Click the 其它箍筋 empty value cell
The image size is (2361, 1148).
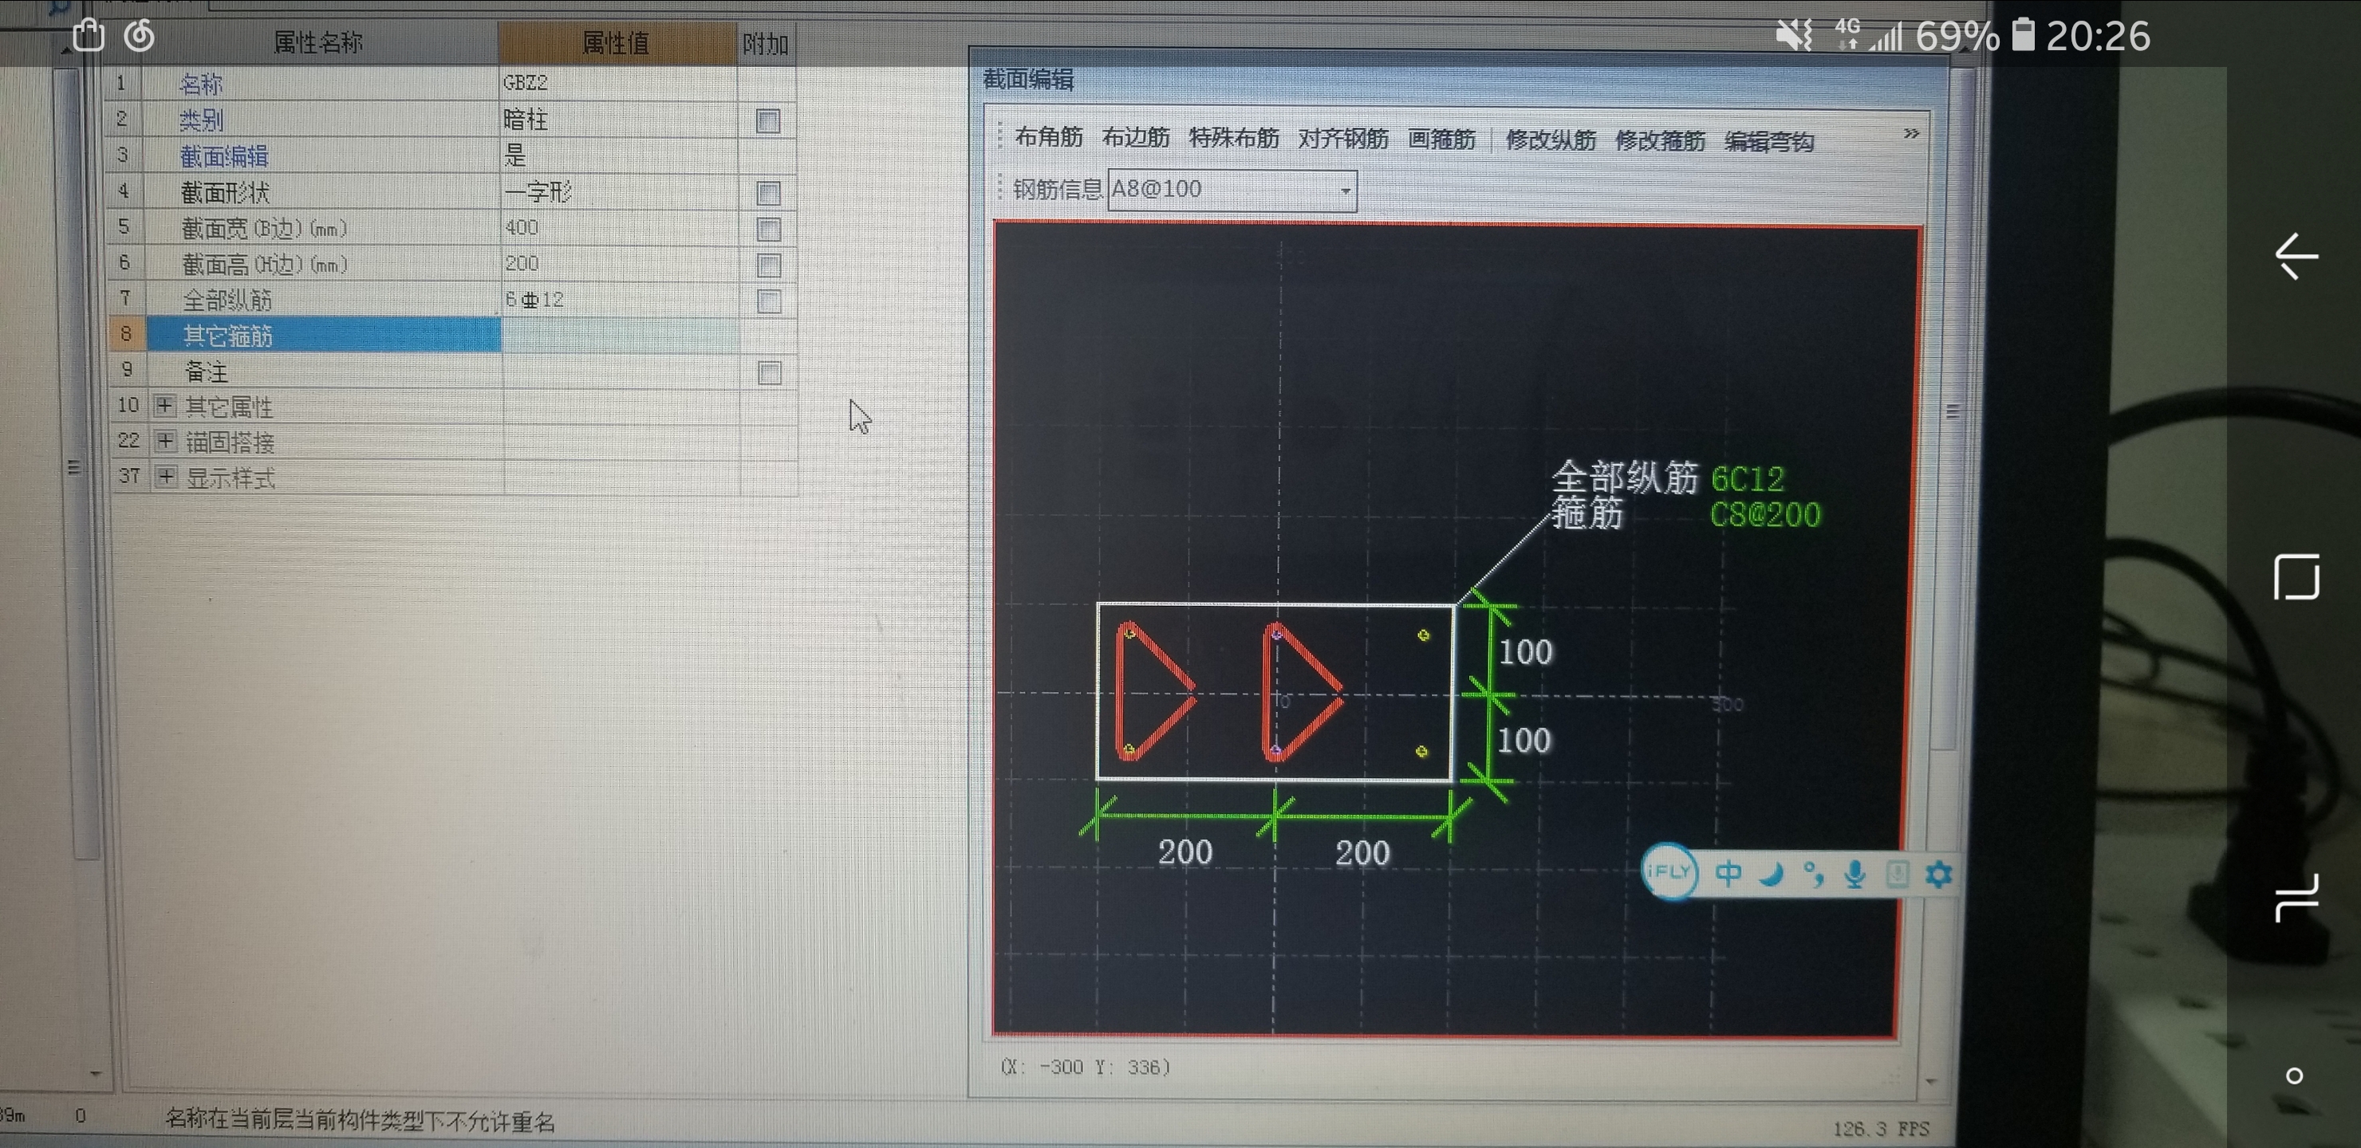620,336
